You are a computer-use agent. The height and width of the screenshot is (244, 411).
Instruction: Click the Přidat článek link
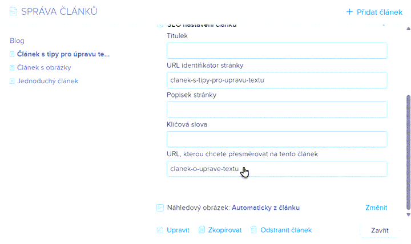(379, 12)
